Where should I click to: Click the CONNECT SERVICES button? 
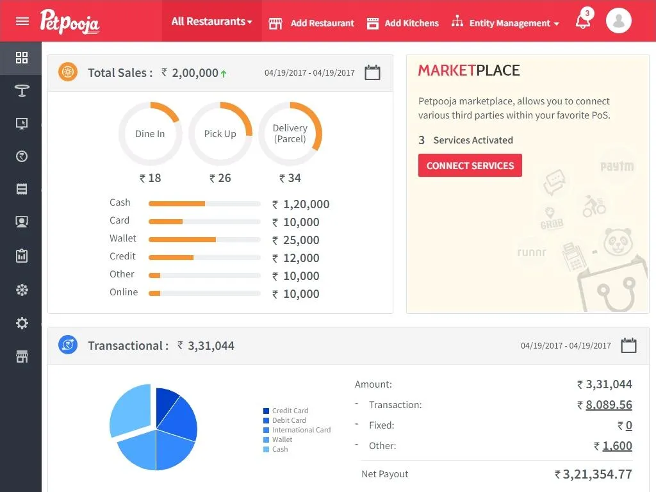(470, 165)
